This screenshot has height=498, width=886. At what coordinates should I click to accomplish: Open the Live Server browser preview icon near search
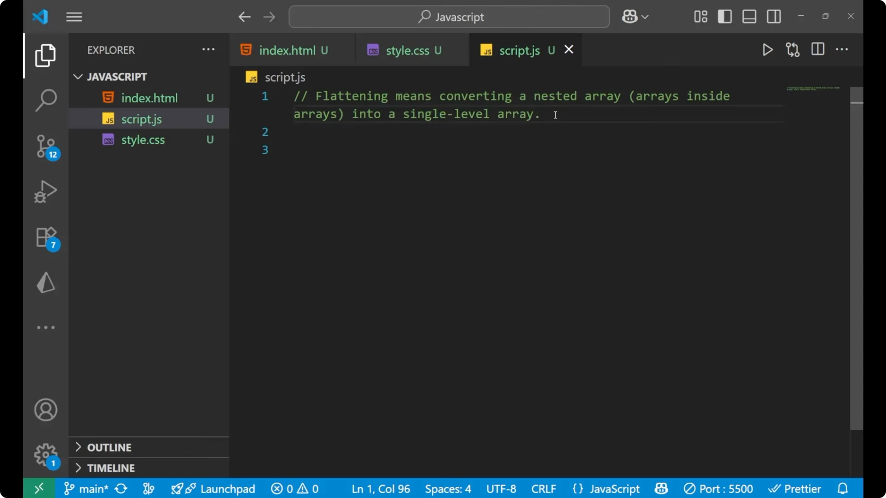click(x=630, y=17)
